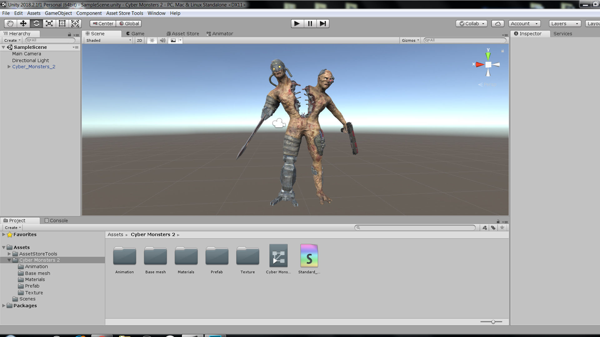This screenshot has height=337, width=600.
Task: Open the Component menu
Action: click(x=89, y=13)
